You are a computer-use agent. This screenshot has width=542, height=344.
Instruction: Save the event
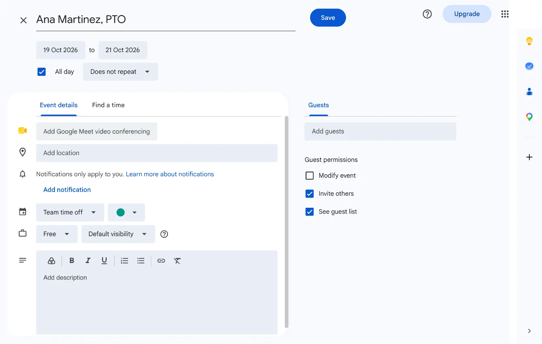pos(328,18)
